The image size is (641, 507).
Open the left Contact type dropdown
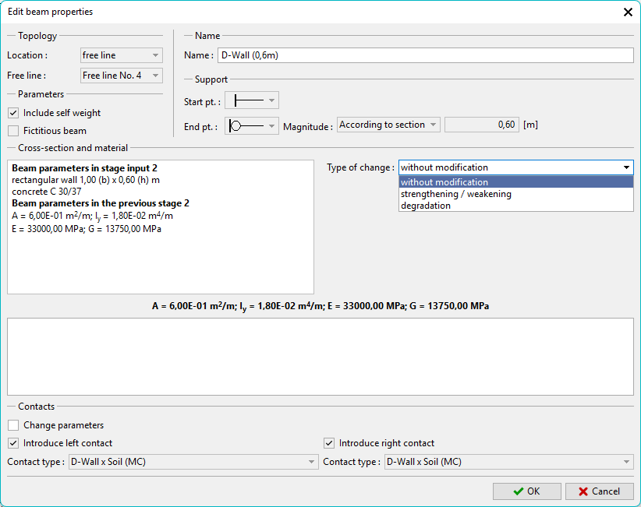point(193,462)
